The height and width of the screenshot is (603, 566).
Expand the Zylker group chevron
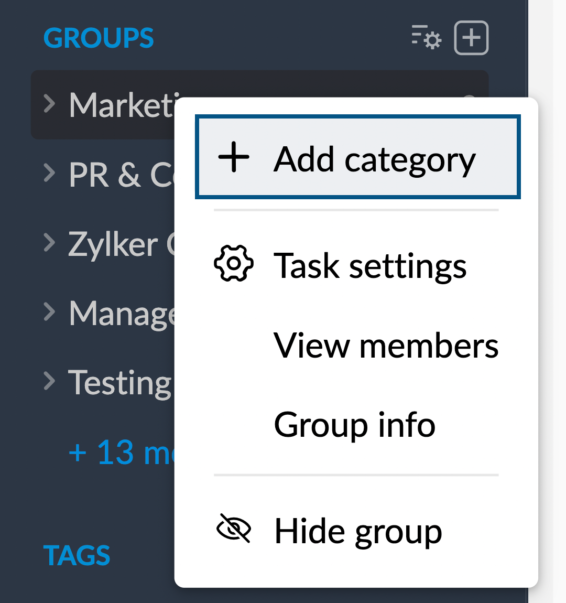click(x=49, y=243)
